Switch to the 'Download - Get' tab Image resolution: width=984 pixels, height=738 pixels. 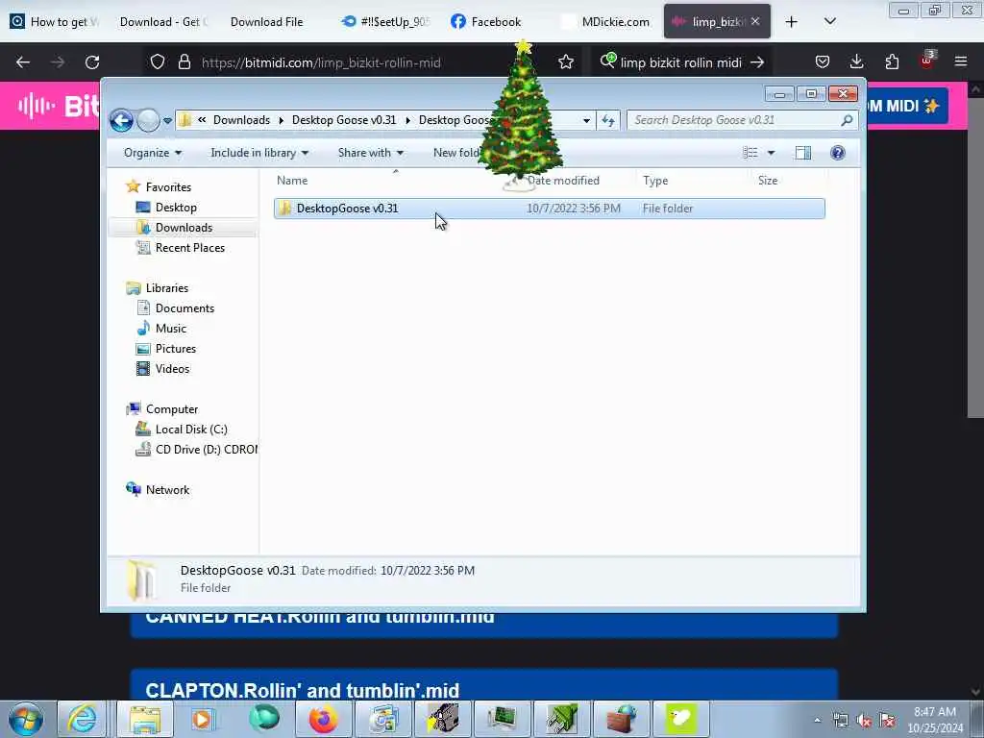[x=163, y=22]
